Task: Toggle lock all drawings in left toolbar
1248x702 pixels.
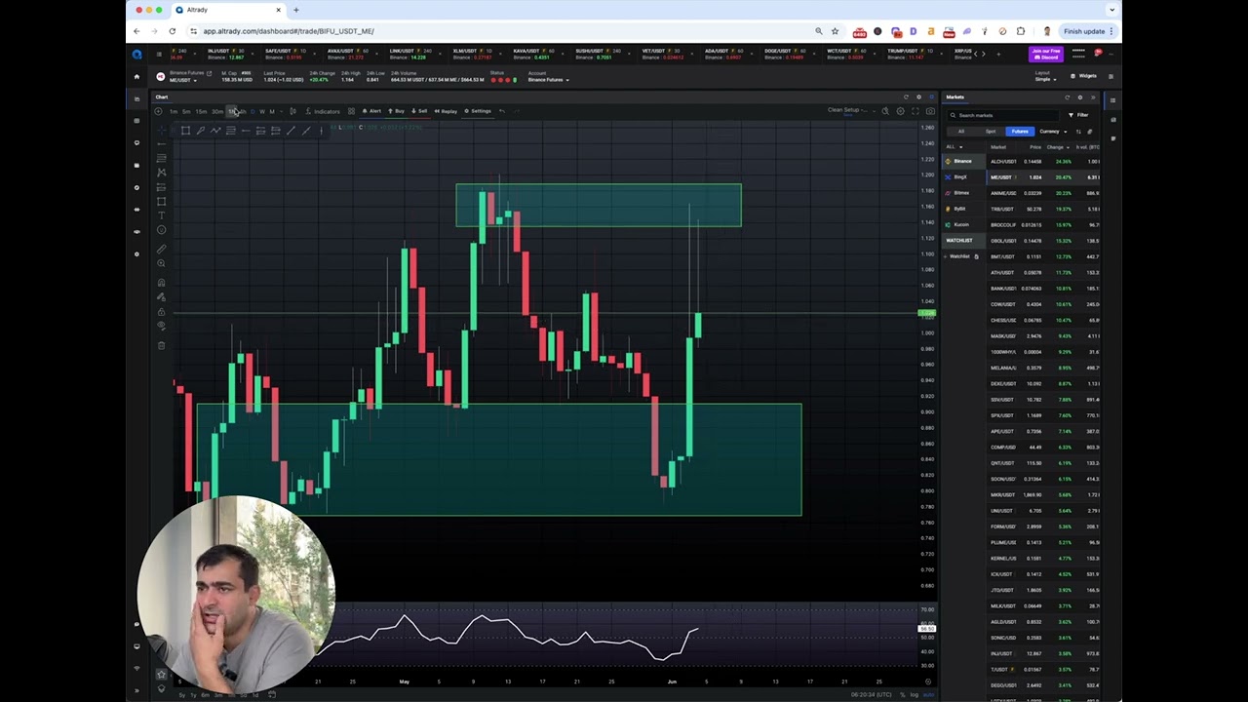Action: [161, 312]
